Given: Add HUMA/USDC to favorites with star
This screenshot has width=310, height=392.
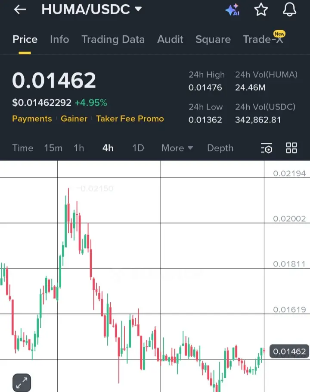Looking at the screenshot, I should (x=261, y=10).
